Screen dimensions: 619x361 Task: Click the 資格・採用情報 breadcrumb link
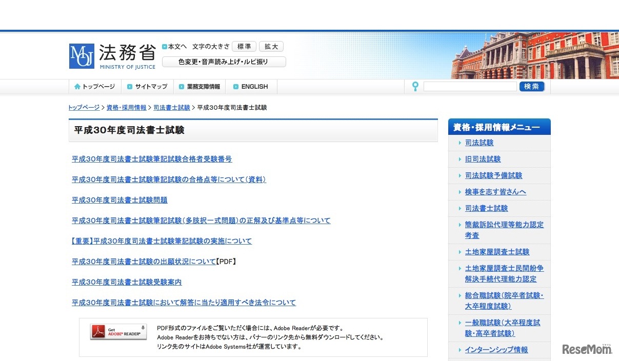click(127, 108)
